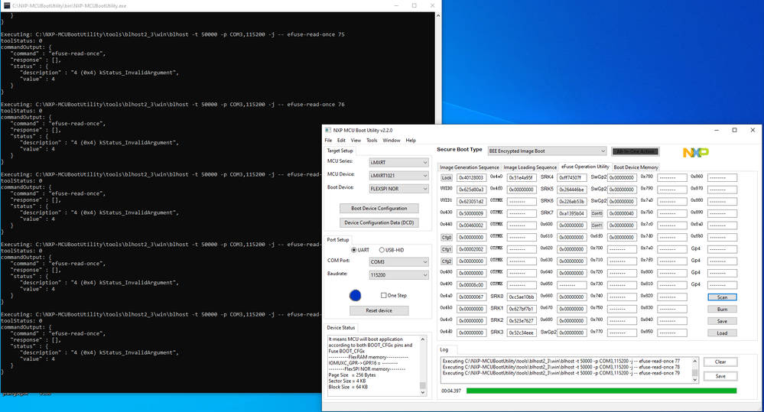Click the Burn button
764x412 pixels.
[x=722, y=310]
